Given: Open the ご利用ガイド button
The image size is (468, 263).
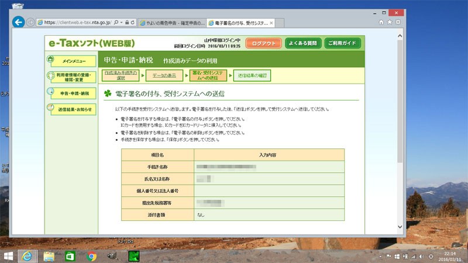Looking at the screenshot, I should pos(342,43).
